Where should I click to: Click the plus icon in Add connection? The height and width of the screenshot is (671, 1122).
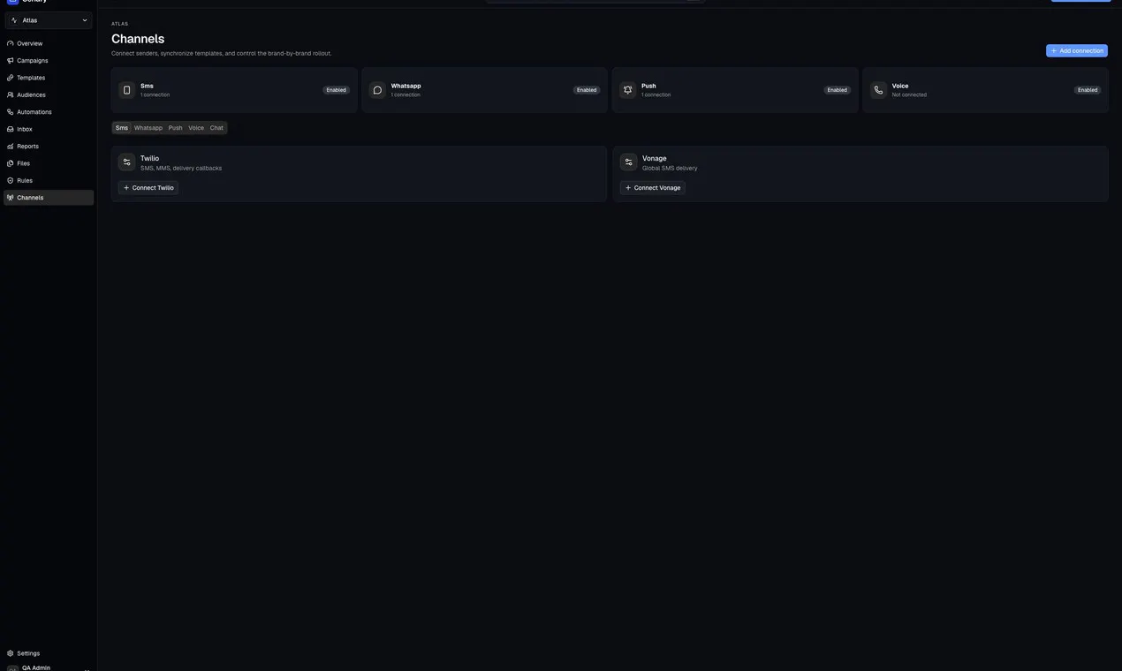(1054, 51)
